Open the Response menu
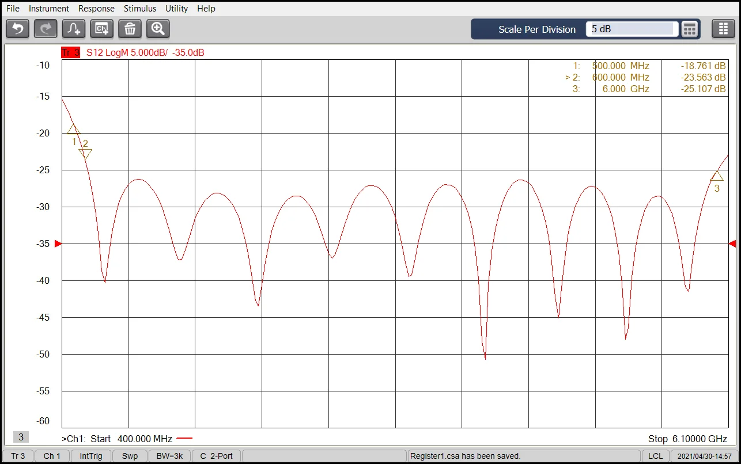Screen dimensions: 741x464 96,9
